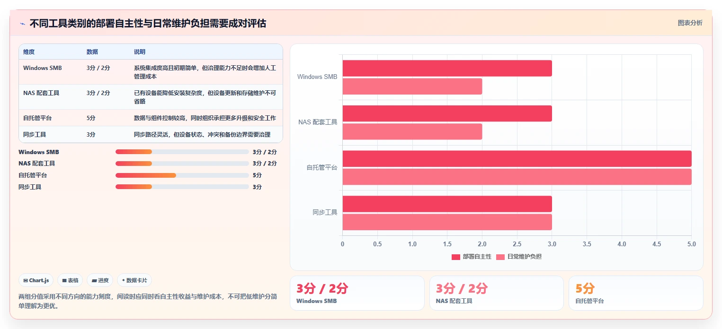Viewport: 722px width, 329px height.
Task: Open the 自托管平台 data card
Action: tap(636, 293)
